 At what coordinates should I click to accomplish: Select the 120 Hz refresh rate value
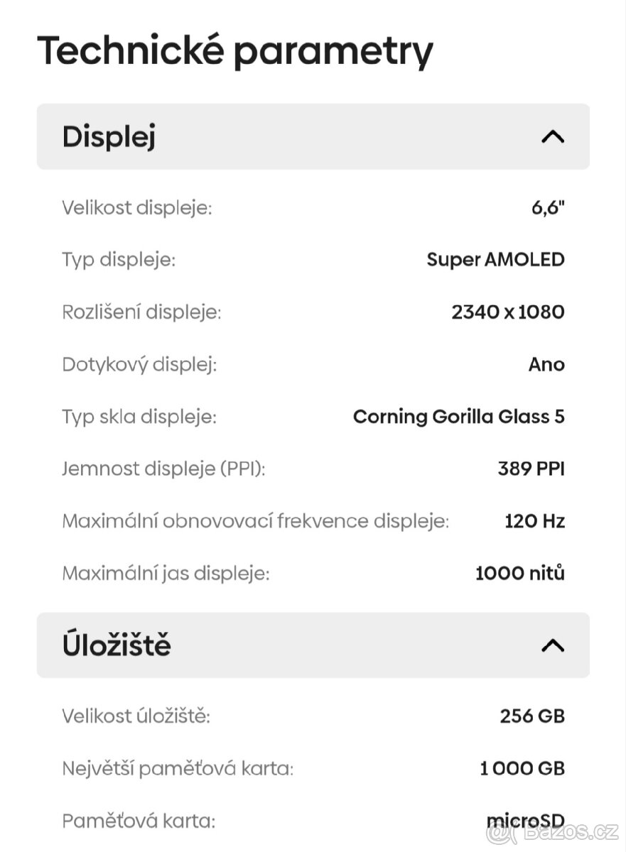pyautogui.click(x=534, y=520)
